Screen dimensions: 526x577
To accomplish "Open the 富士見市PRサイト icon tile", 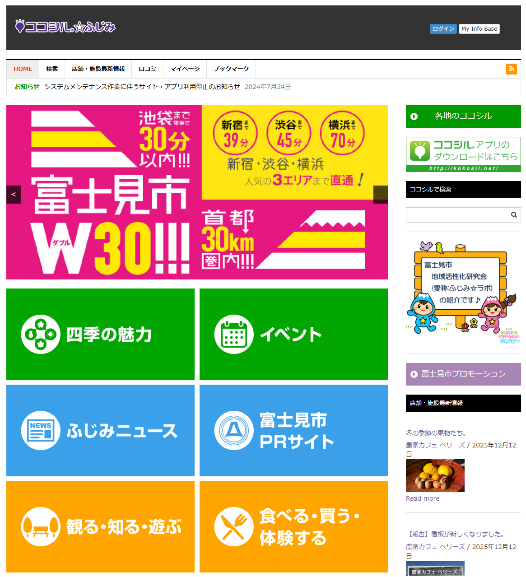I will [x=293, y=430].
